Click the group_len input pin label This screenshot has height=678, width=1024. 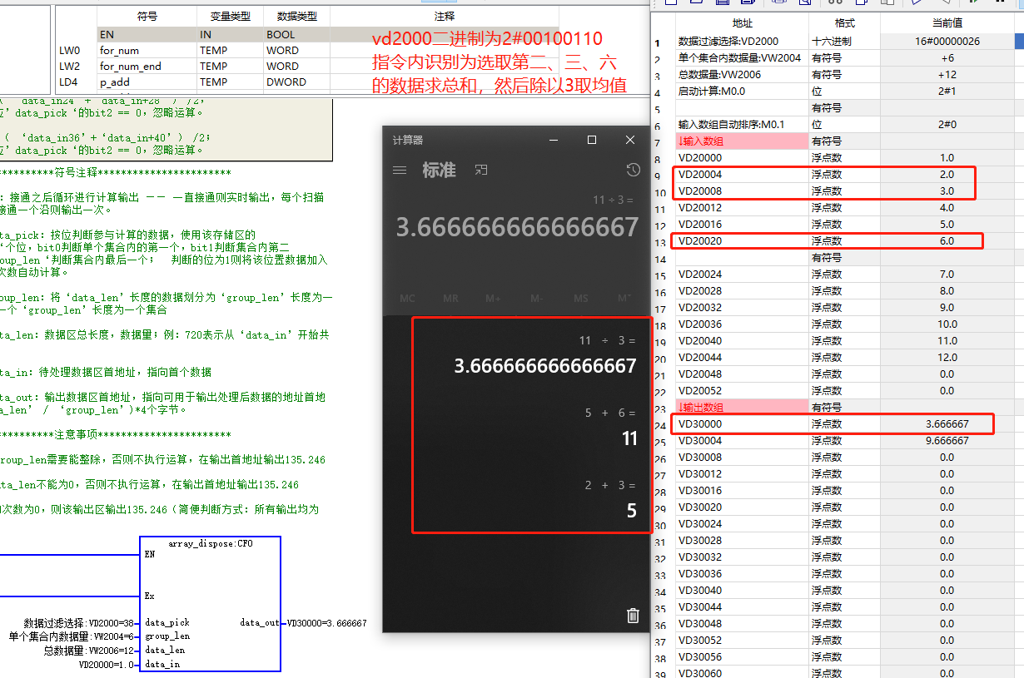167,636
